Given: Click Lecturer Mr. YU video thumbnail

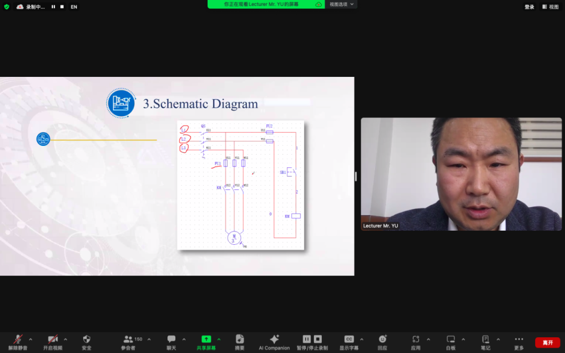Looking at the screenshot, I should click(x=461, y=174).
